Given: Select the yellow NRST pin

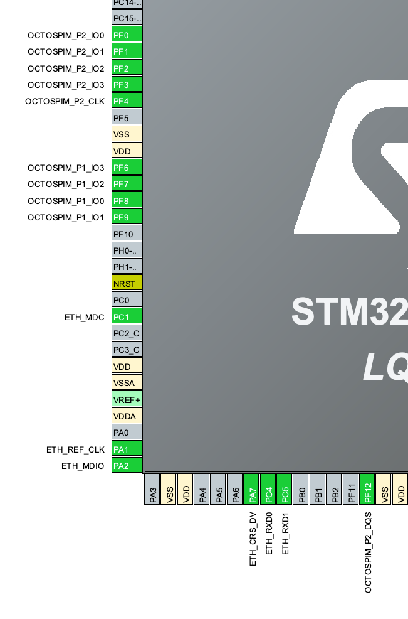Looking at the screenshot, I should 127,283.
